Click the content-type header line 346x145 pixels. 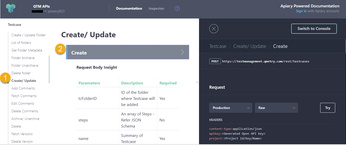point(235,129)
